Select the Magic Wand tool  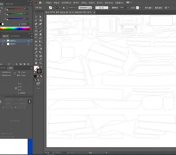pos(36,20)
